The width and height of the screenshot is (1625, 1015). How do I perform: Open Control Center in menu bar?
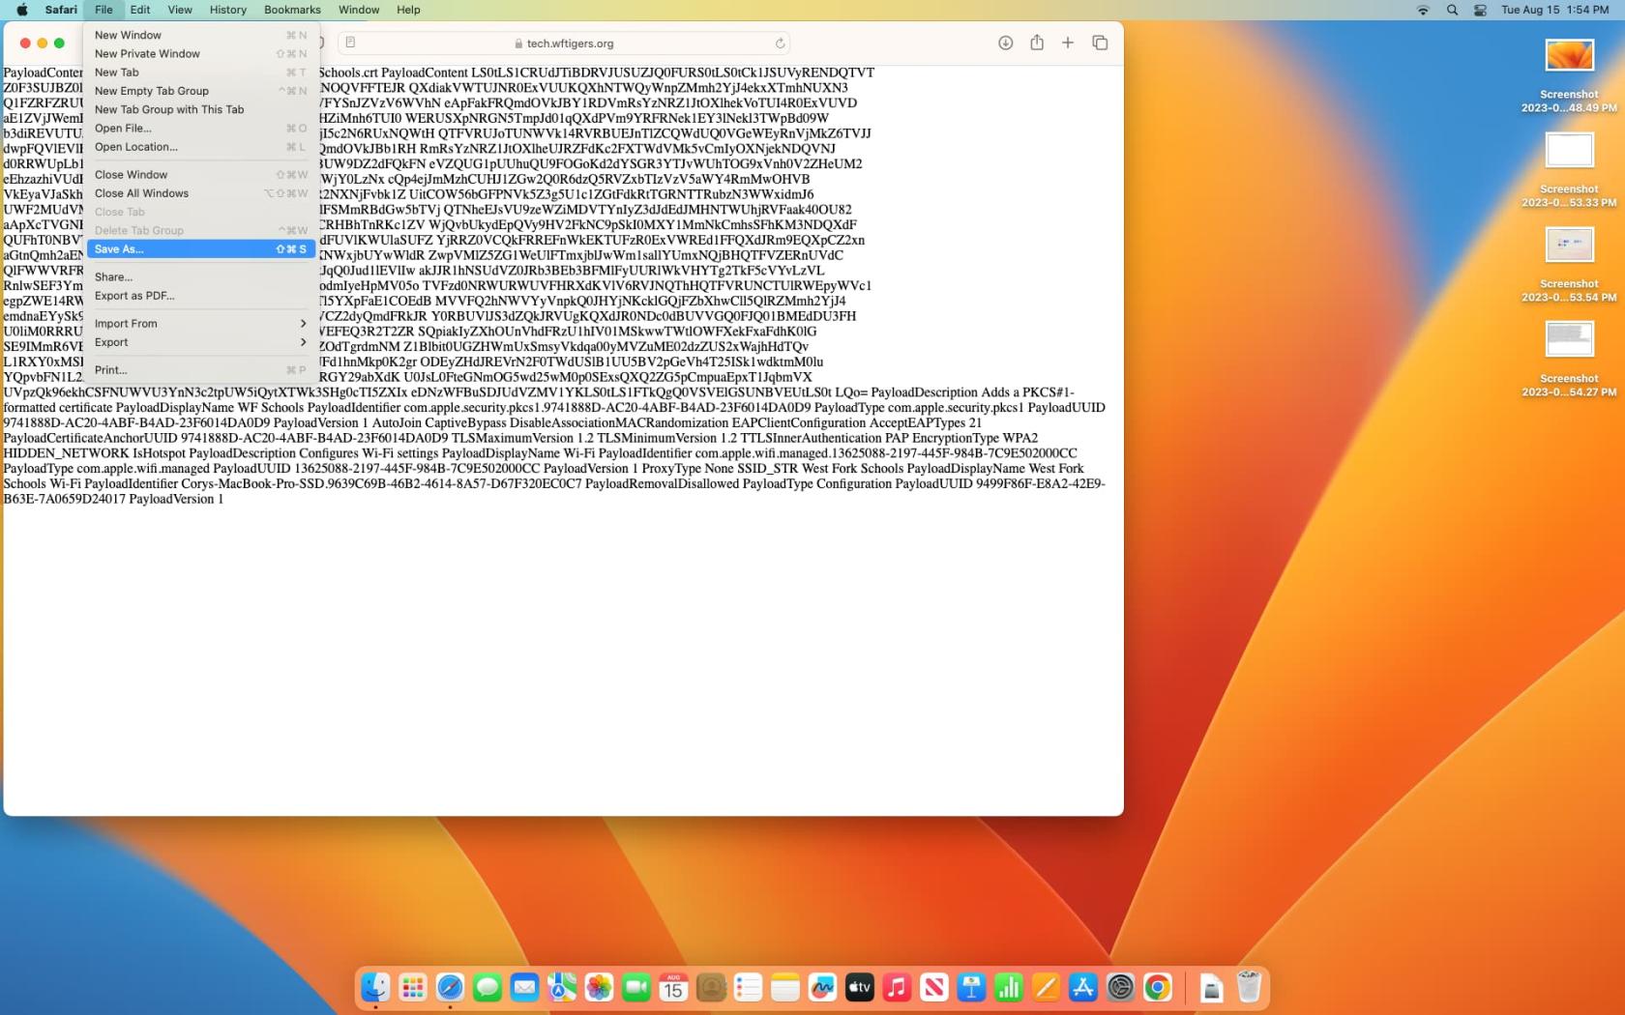1480,10
